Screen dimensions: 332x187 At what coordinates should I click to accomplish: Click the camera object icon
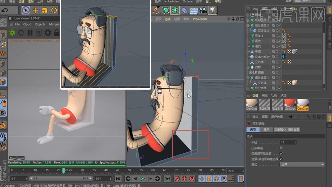click(x=203, y=10)
